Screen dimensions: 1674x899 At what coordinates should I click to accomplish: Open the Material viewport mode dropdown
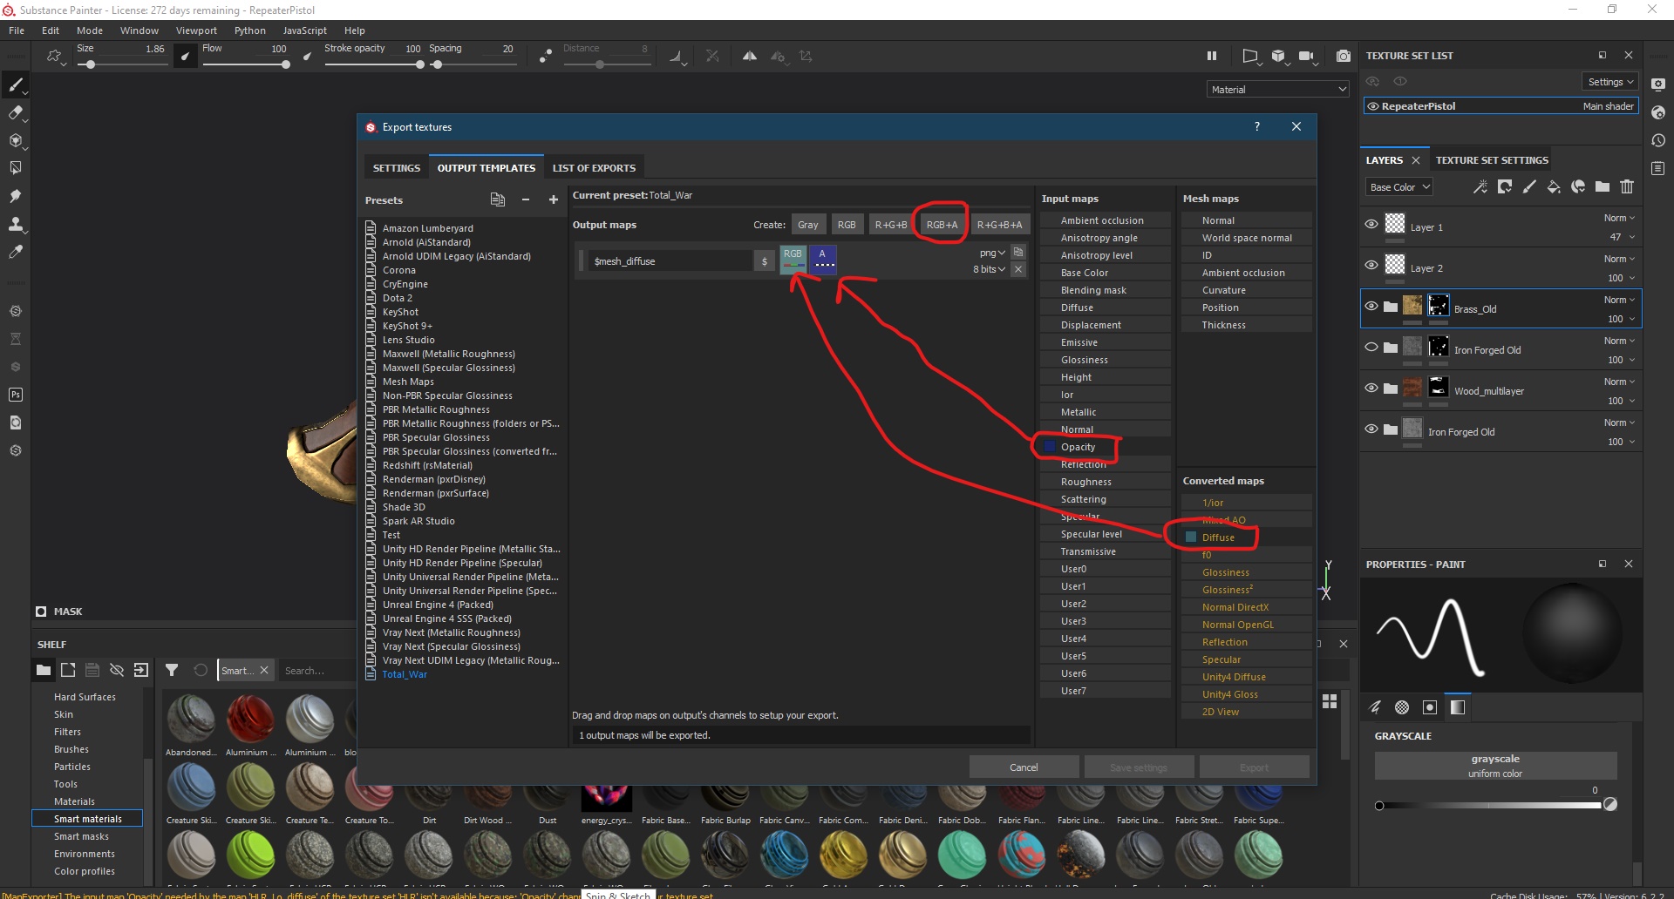click(1278, 89)
